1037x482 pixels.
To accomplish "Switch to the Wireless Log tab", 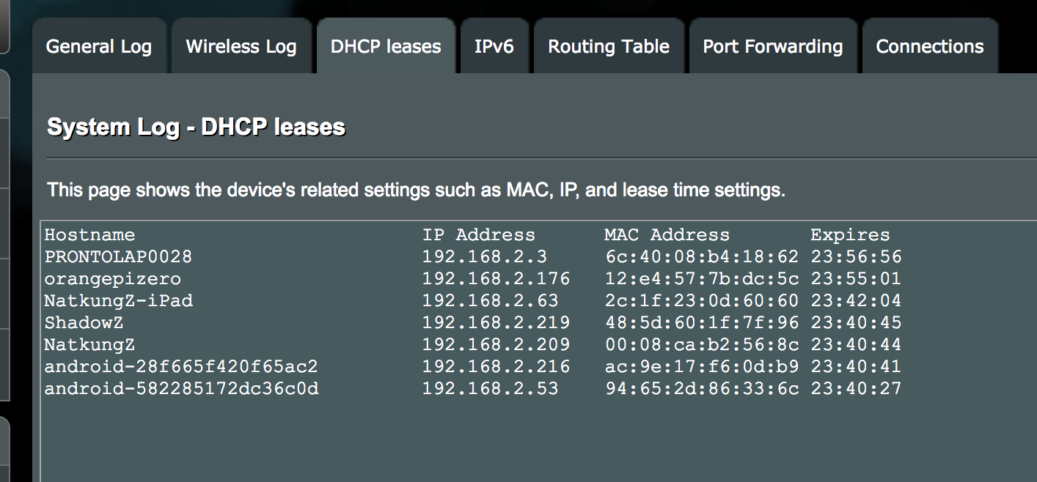I will tap(241, 47).
